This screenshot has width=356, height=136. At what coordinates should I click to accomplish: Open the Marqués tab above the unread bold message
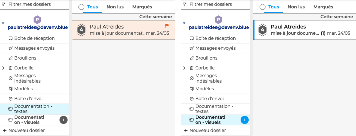pyautogui.click(x=323, y=7)
